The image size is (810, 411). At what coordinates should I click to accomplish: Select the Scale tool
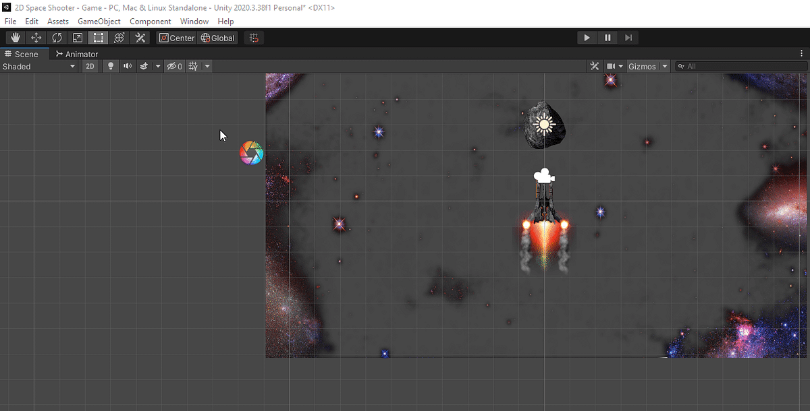pyautogui.click(x=77, y=38)
